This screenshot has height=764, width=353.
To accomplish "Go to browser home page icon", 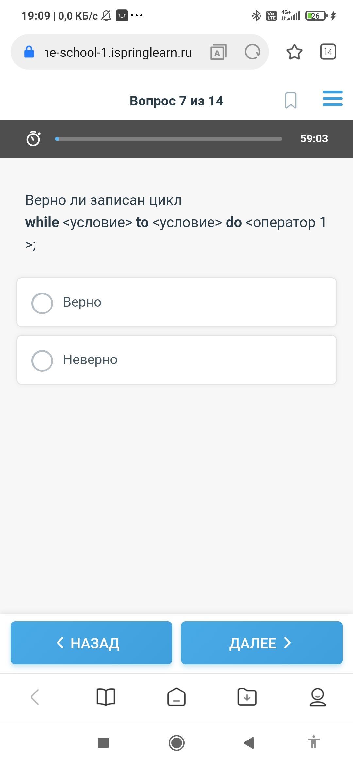I will tap(176, 697).
